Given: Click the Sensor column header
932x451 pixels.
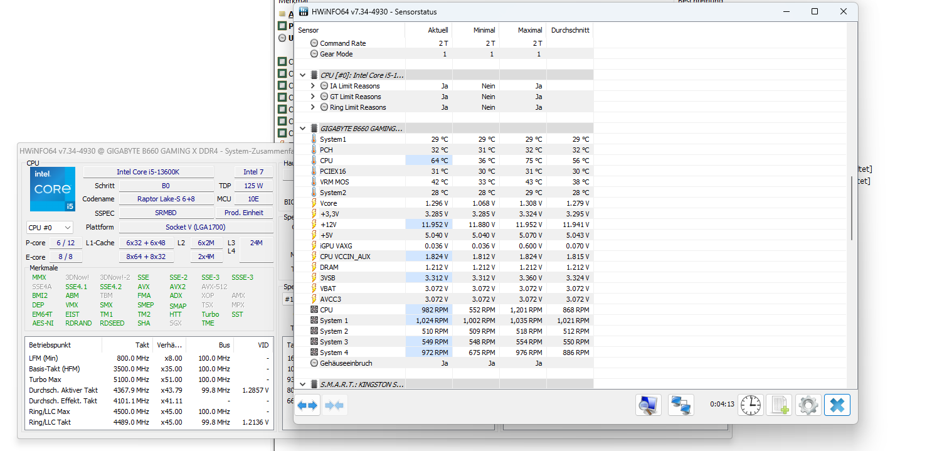Looking at the screenshot, I should coord(308,29).
